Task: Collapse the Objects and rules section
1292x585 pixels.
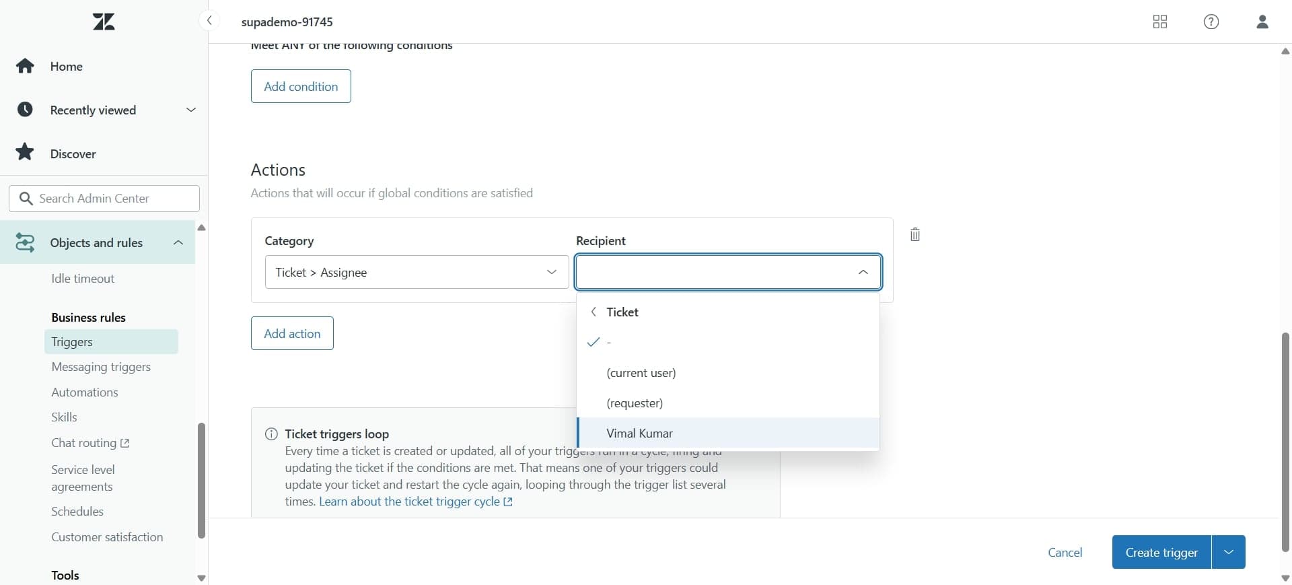Action: point(178,242)
